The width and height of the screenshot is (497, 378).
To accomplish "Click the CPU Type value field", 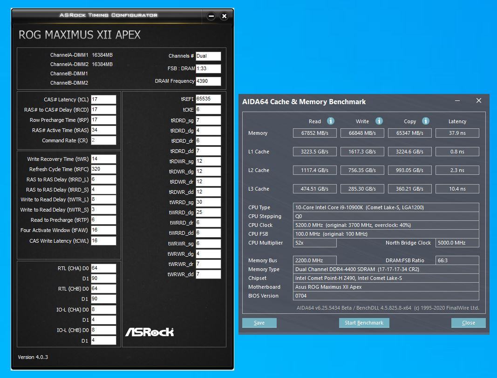I will pyautogui.click(x=386, y=207).
